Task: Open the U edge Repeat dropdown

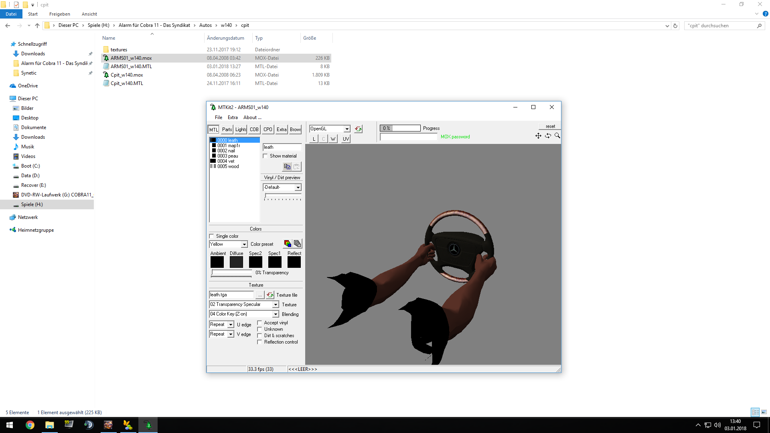Action: [x=231, y=325]
